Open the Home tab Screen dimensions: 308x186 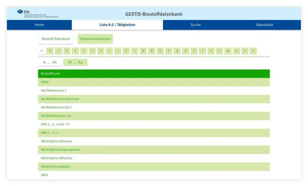click(39, 25)
